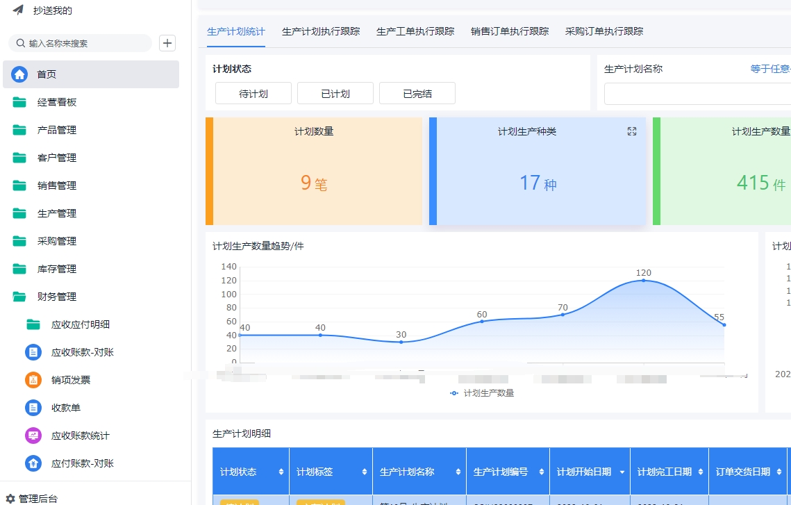The height and width of the screenshot is (505, 791).
Task: Click 收款单 blue form icon
Action: click(33, 408)
